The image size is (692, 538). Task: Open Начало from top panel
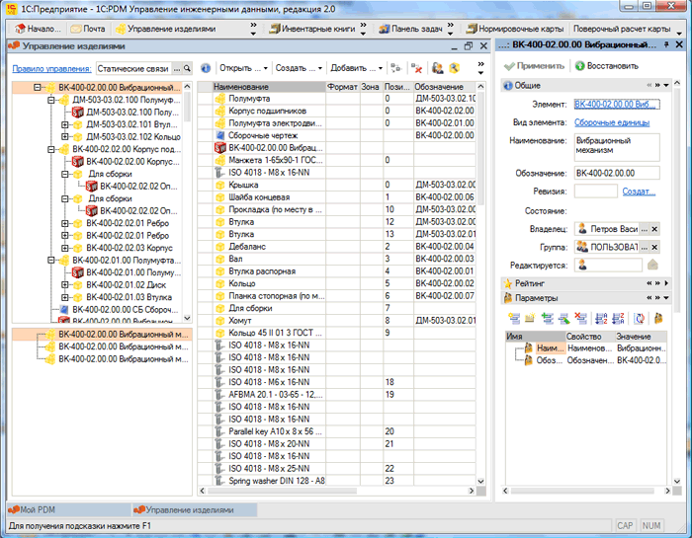click(38, 29)
